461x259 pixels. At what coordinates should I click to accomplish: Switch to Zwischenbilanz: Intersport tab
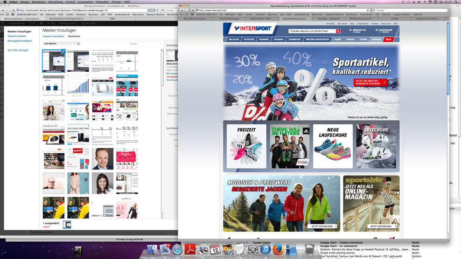[67, 19]
